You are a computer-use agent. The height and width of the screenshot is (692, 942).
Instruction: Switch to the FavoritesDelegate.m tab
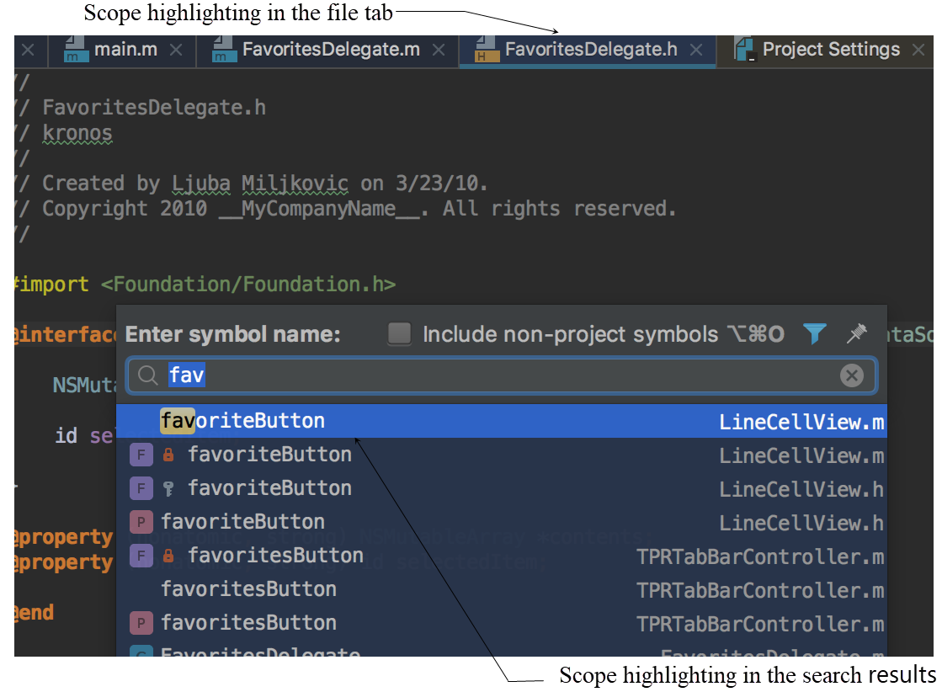point(330,50)
